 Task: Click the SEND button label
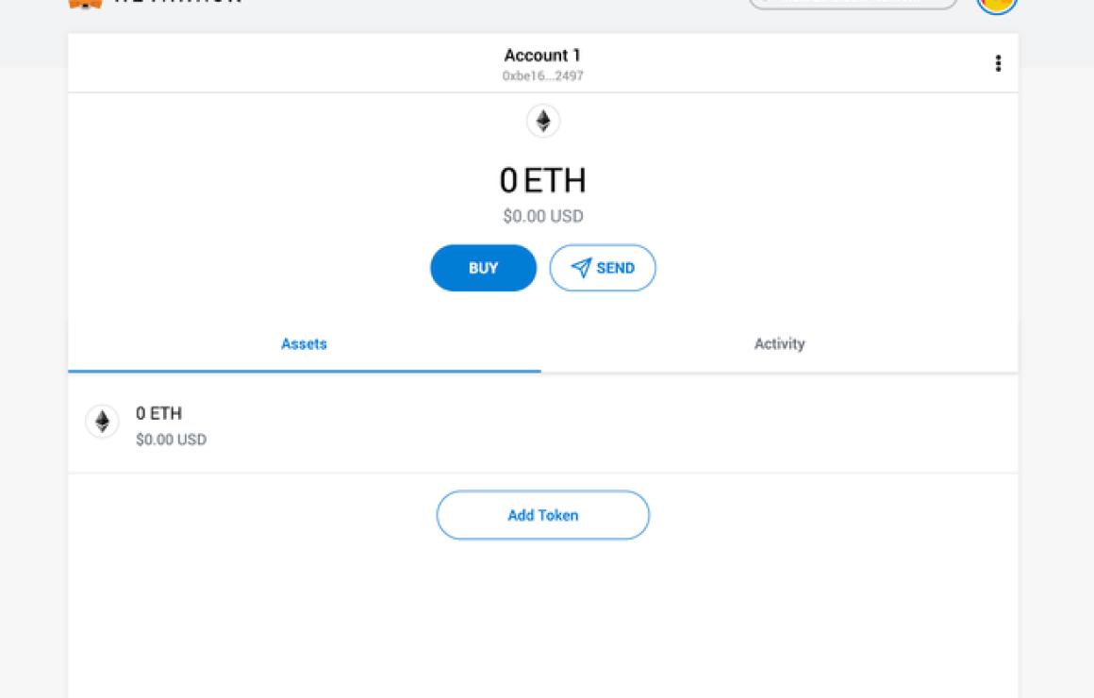(615, 268)
